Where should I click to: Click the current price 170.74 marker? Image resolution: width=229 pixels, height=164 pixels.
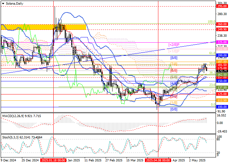point(222,71)
